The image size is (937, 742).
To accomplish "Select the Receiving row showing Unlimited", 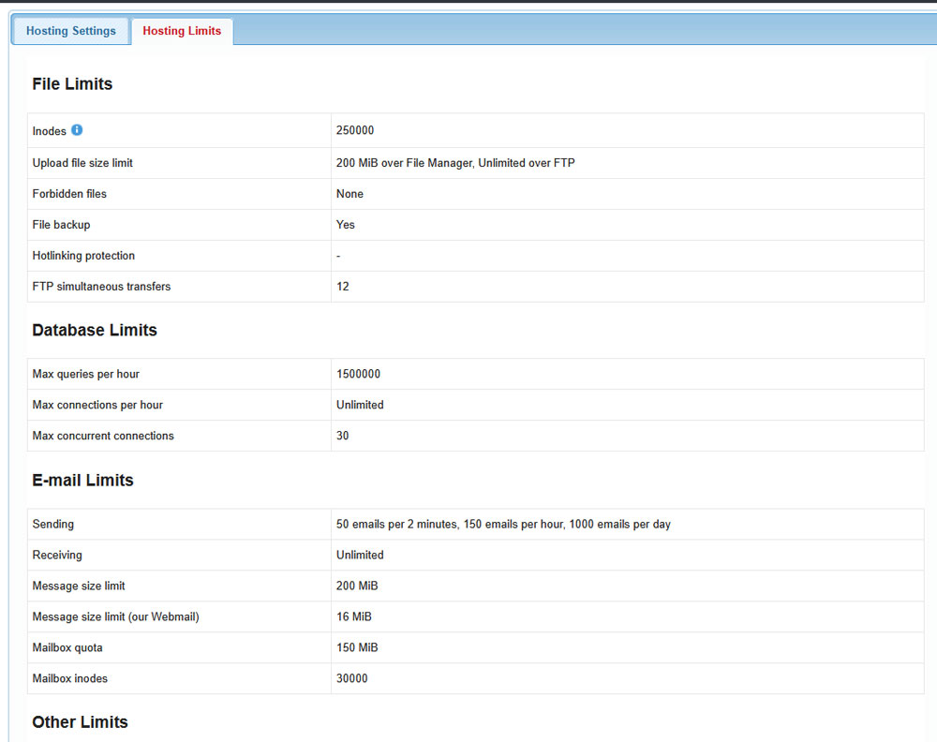I will coord(360,555).
